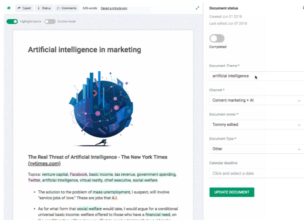Screen dimensions: 304x223
Task: Click the Saved a minute ago link
Action: click(114, 8)
